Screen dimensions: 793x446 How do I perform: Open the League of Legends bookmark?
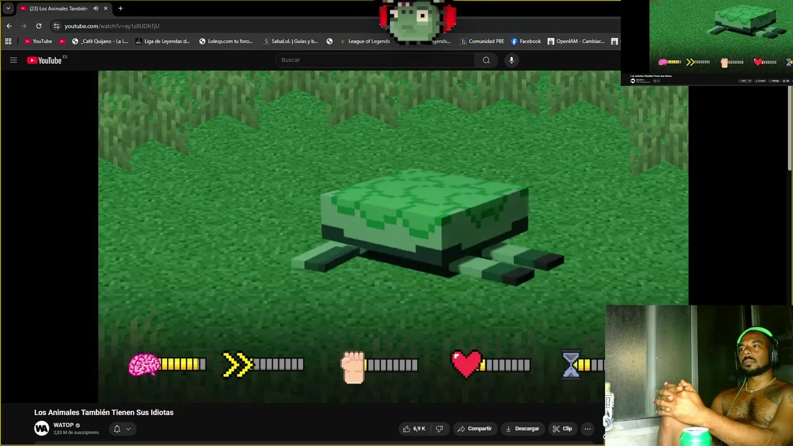365,42
